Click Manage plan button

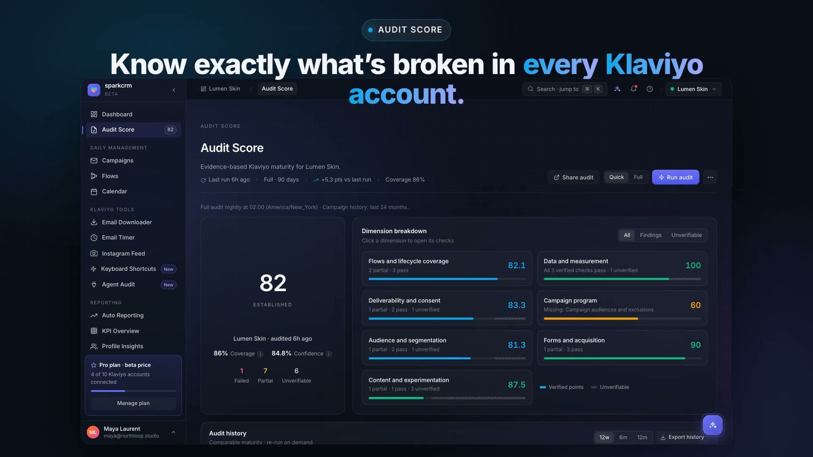(133, 403)
